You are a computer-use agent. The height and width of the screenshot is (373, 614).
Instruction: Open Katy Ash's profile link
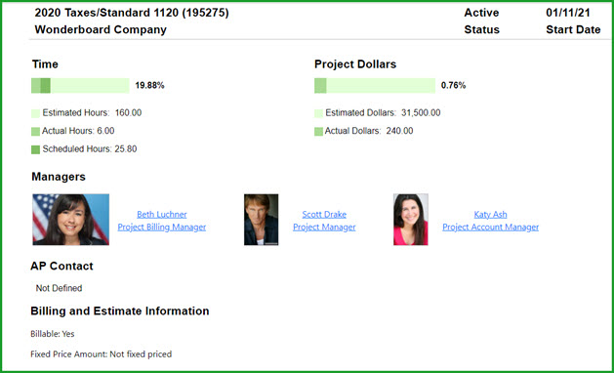coord(490,214)
